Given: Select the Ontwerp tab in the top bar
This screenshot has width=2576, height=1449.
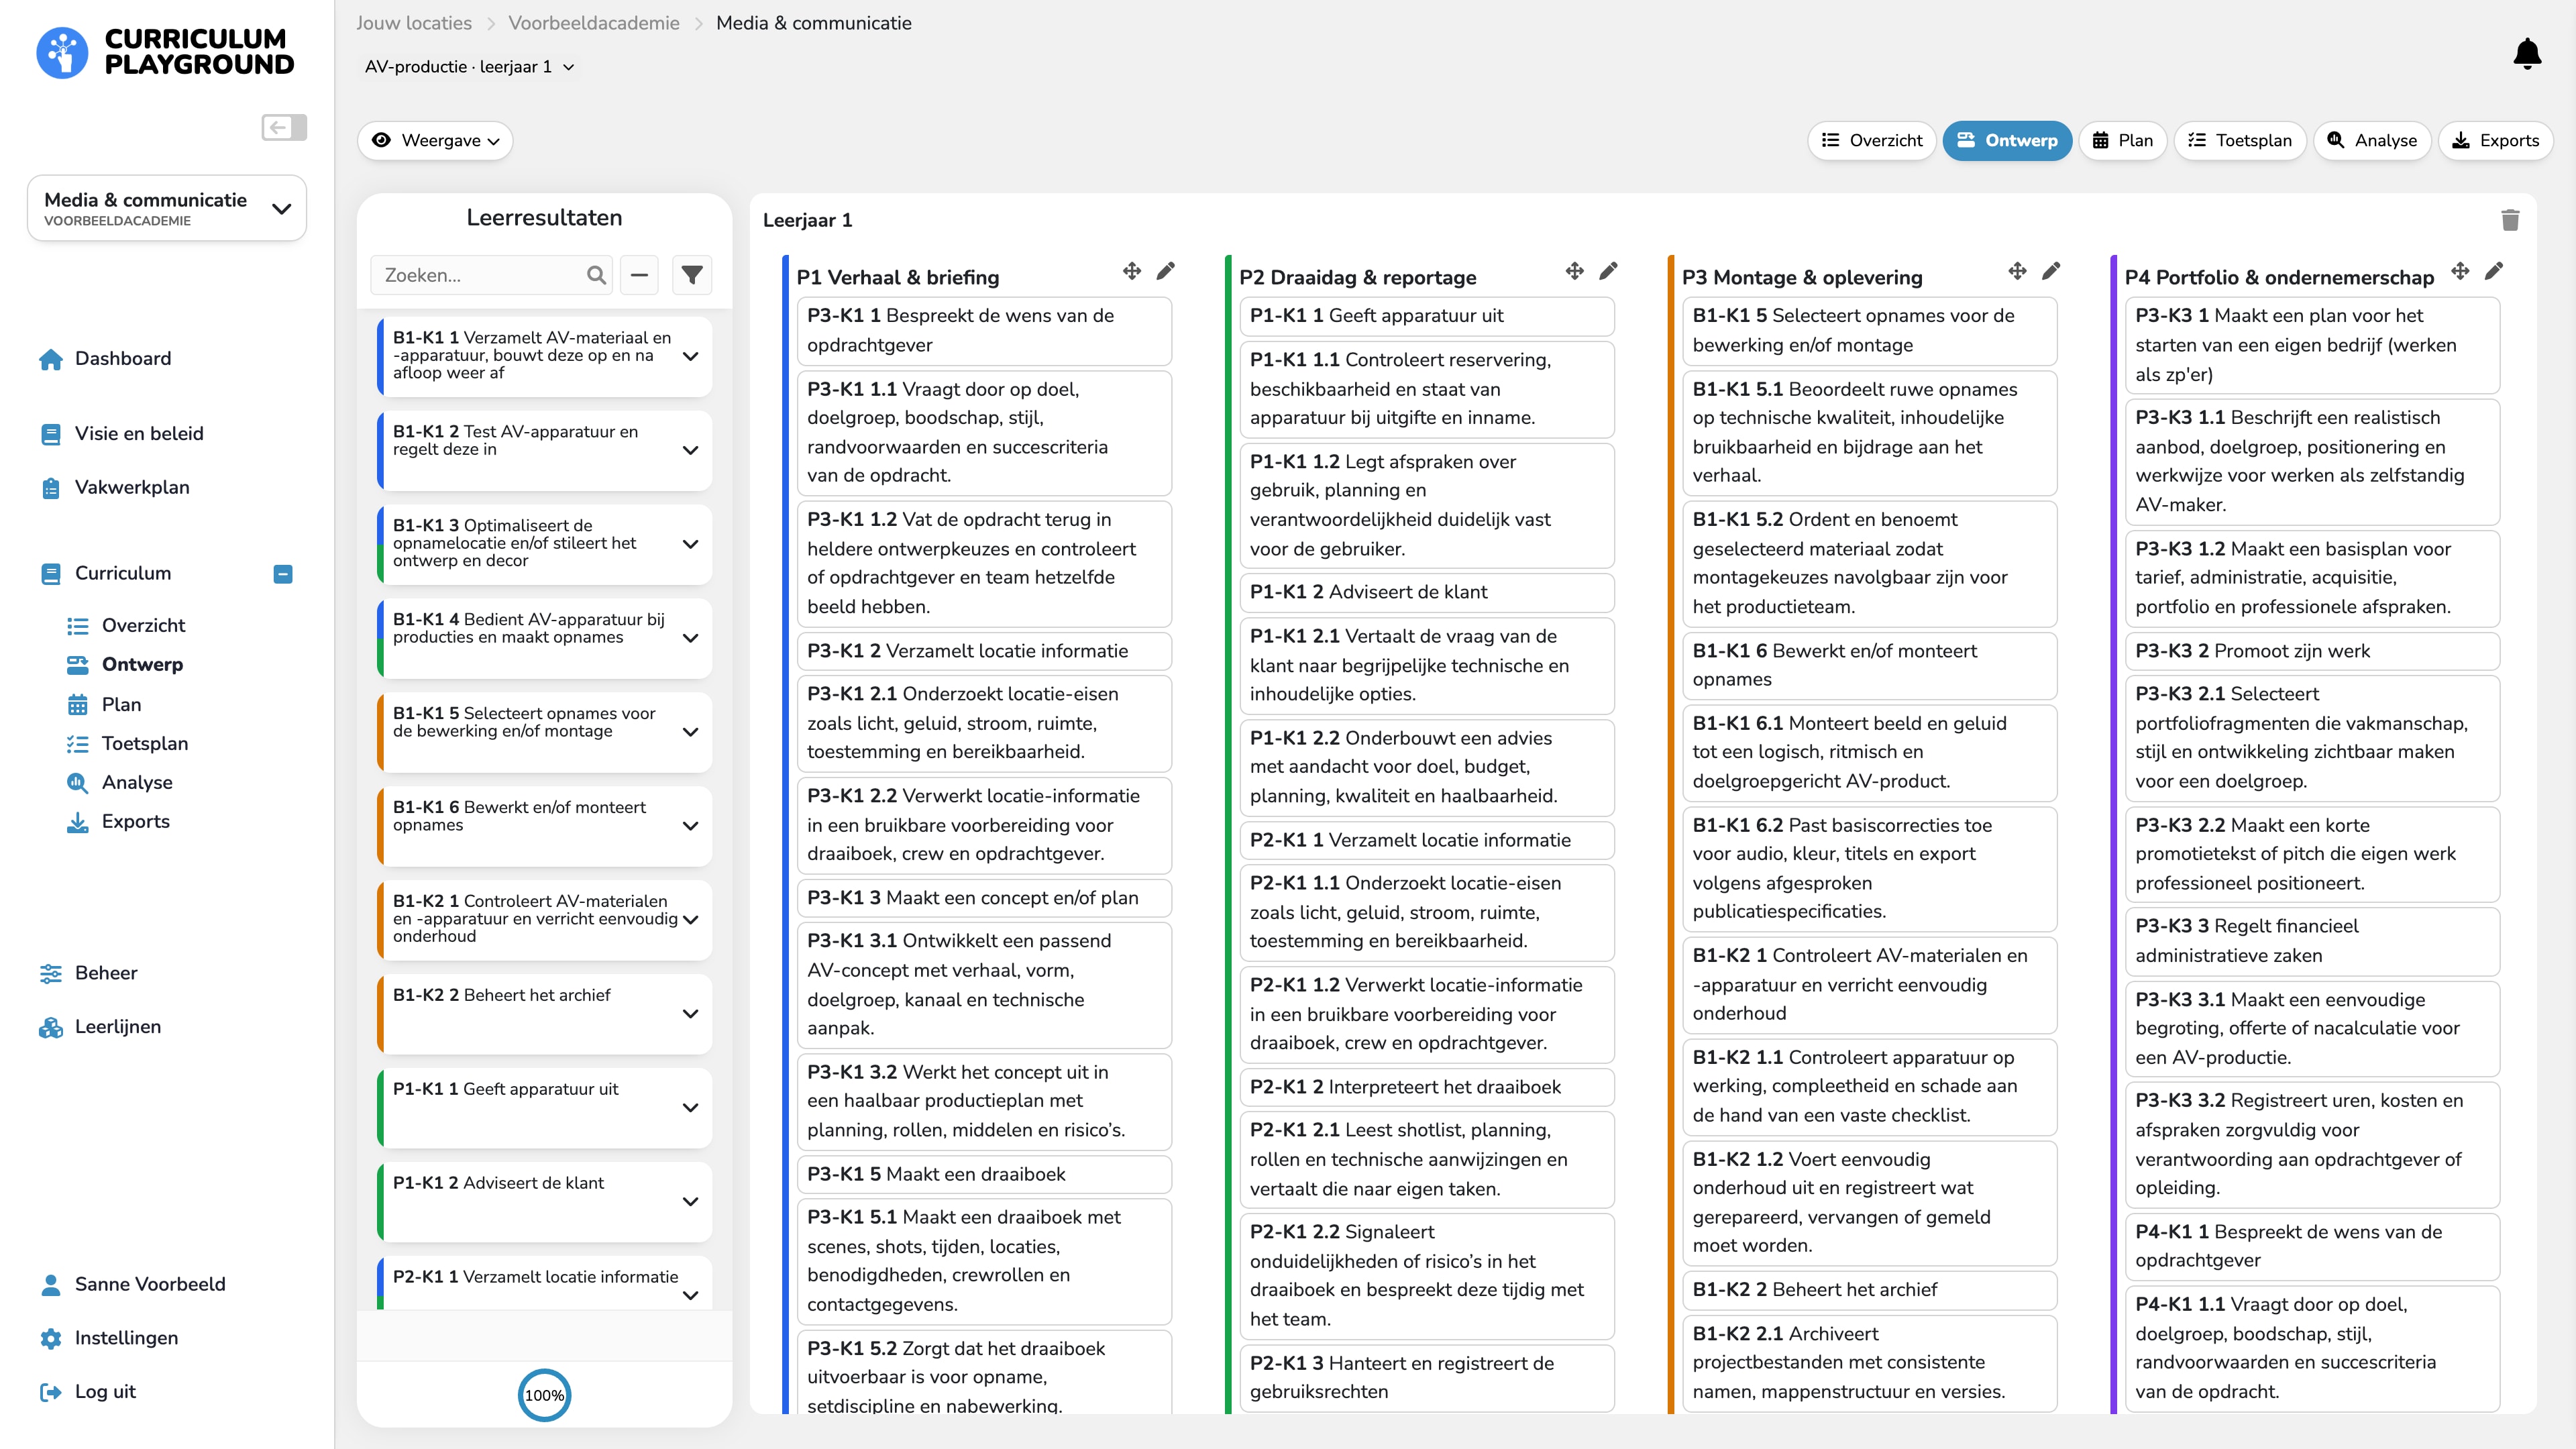Looking at the screenshot, I should pos(2007,141).
